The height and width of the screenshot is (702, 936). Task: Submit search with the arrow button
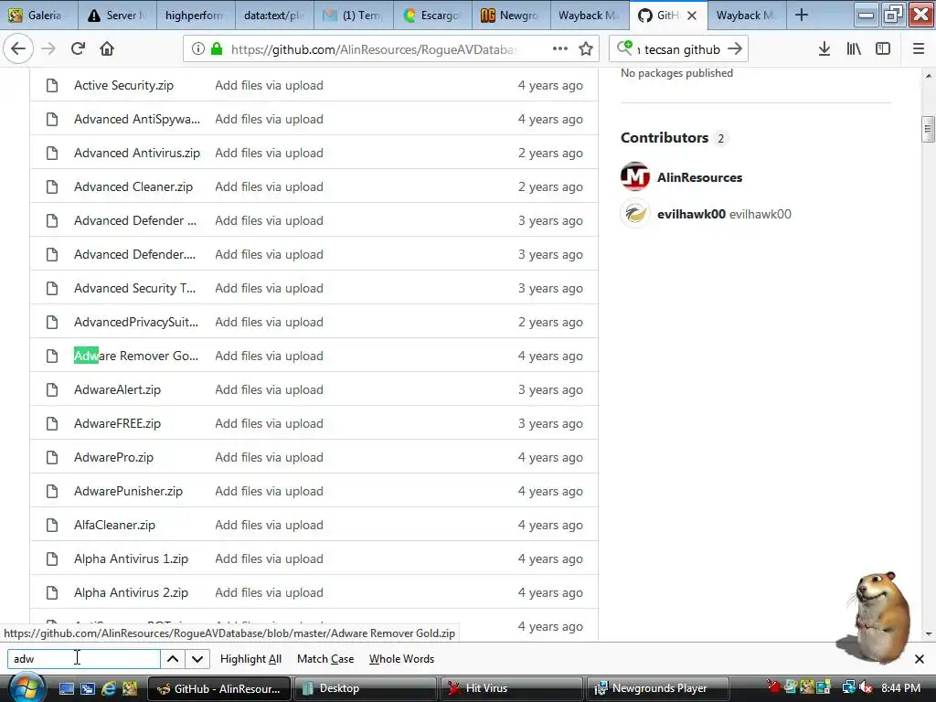[x=736, y=49]
